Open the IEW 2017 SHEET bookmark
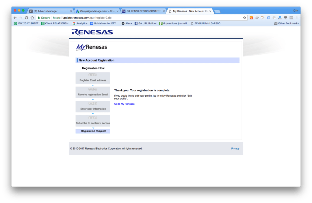Image resolution: width=312 pixels, height=203 pixels. (x=26, y=23)
